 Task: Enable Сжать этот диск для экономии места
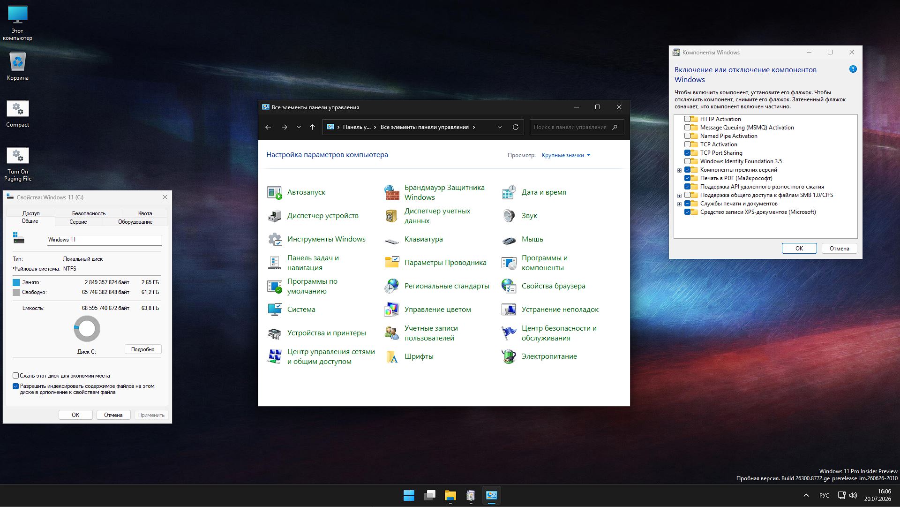pyautogui.click(x=15, y=376)
